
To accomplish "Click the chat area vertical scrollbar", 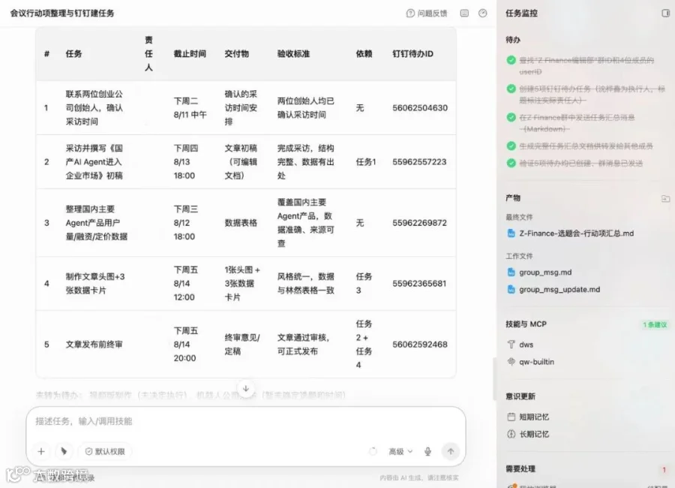I will coord(495,379).
